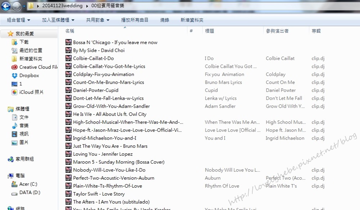Select 我的最愛 favorites star icon
Screen dimensions: 360x210
pos(10,34)
